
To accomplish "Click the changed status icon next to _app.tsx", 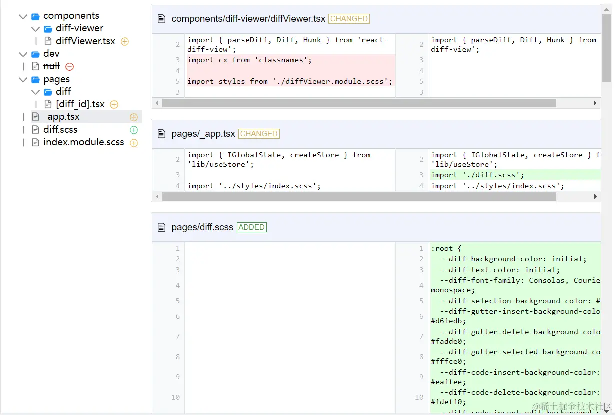I will click(x=133, y=117).
